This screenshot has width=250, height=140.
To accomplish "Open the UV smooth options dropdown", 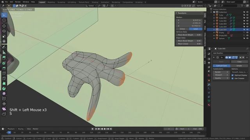I will click(x=240, y=72).
